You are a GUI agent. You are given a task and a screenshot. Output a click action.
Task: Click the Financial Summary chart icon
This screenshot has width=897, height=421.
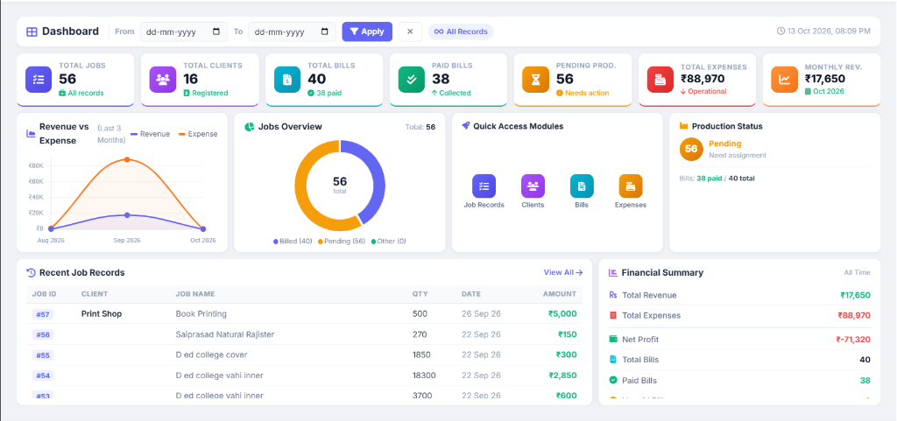point(612,272)
